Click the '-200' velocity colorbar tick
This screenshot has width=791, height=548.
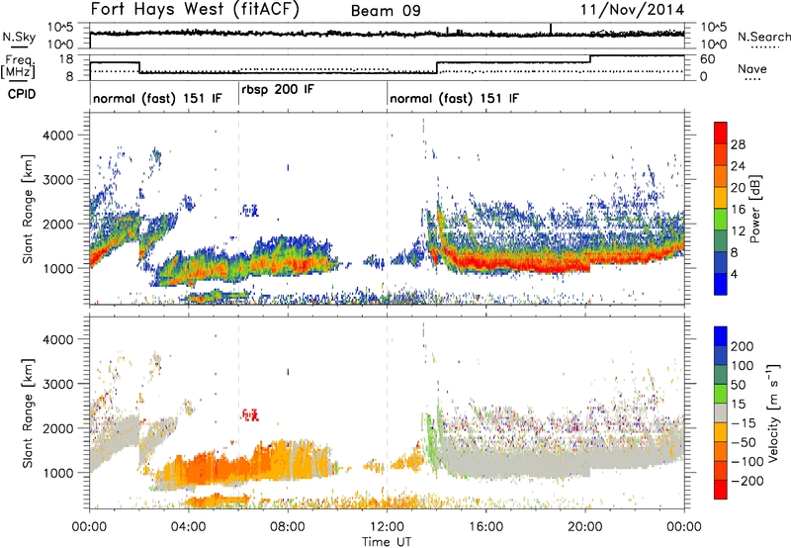747,481
